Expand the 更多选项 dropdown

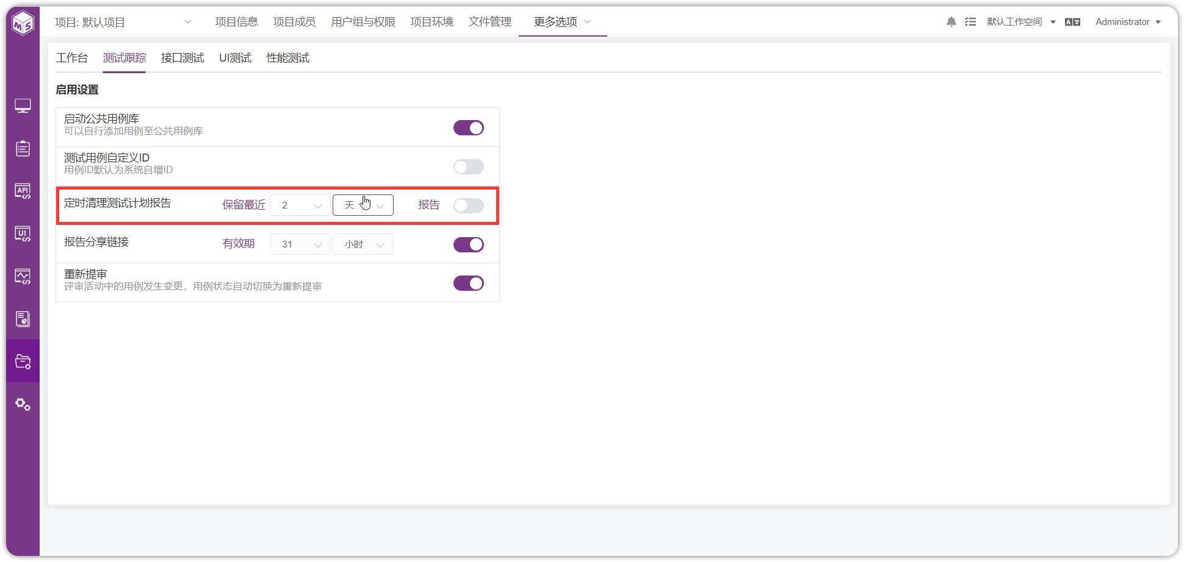point(562,22)
